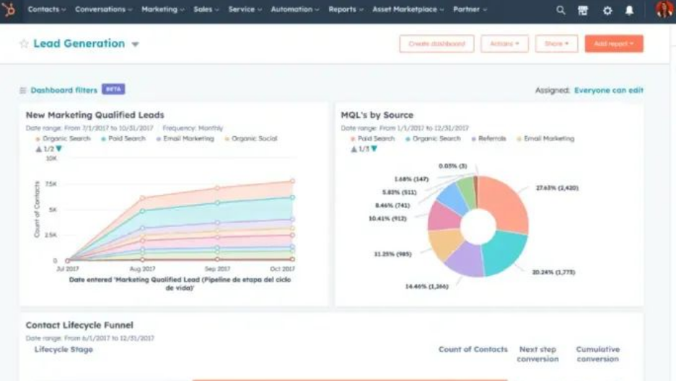Open the settings gear icon
This screenshot has height=381, width=676.
(x=607, y=10)
